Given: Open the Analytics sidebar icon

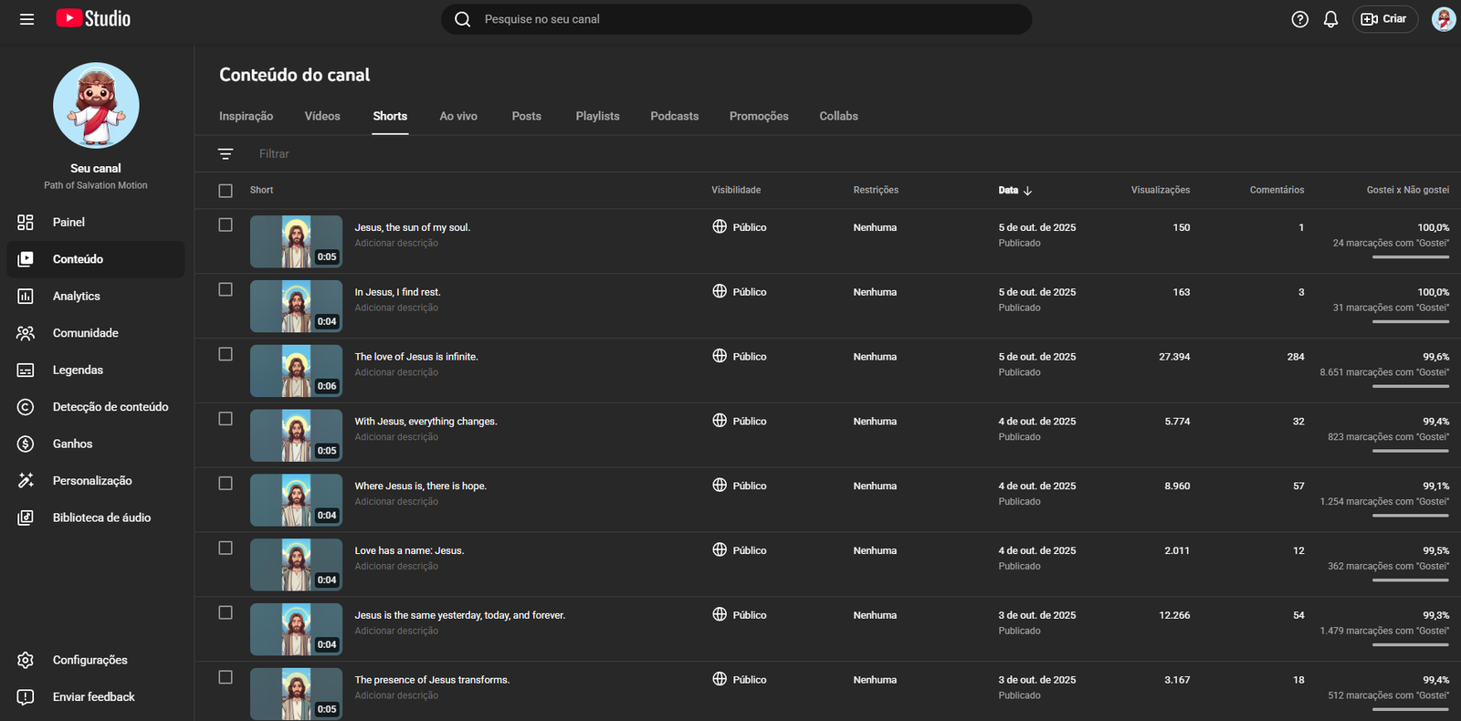Looking at the screenshot, I should (x=26, y=297).
